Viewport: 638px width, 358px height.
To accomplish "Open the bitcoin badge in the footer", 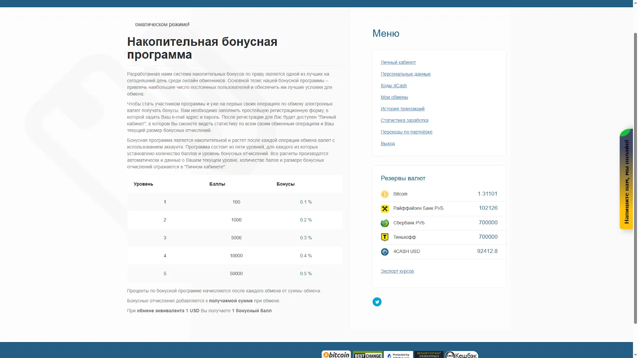I will [336, 354].
